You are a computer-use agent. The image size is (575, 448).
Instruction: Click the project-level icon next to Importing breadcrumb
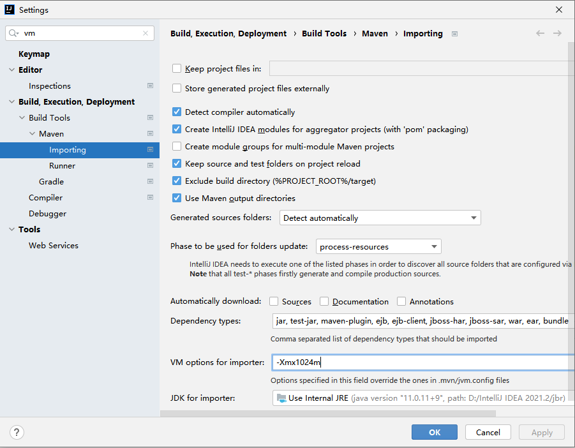pyautogui.click(x=455, y=34)
